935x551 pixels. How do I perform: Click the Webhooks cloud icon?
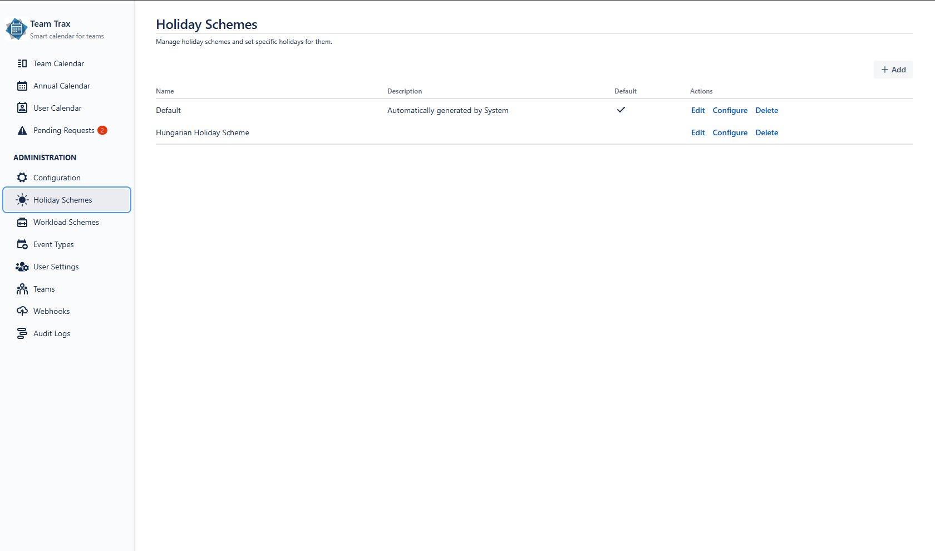22,311
